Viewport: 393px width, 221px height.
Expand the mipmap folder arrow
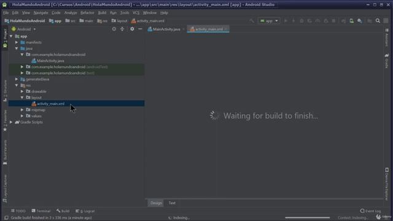tap(22, 110)
